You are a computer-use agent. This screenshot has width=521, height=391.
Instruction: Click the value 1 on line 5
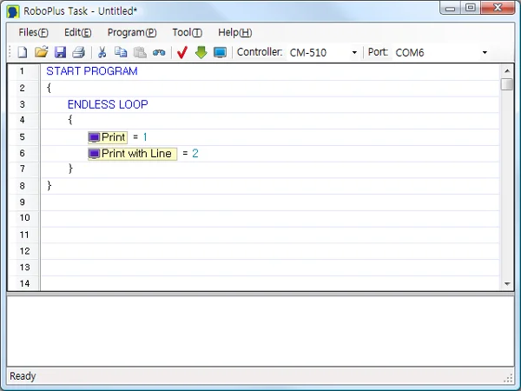click(145, 137)
